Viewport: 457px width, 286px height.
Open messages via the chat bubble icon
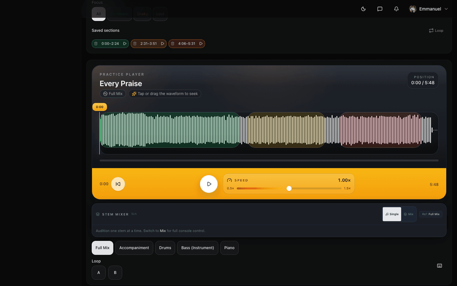coord(380,9)
